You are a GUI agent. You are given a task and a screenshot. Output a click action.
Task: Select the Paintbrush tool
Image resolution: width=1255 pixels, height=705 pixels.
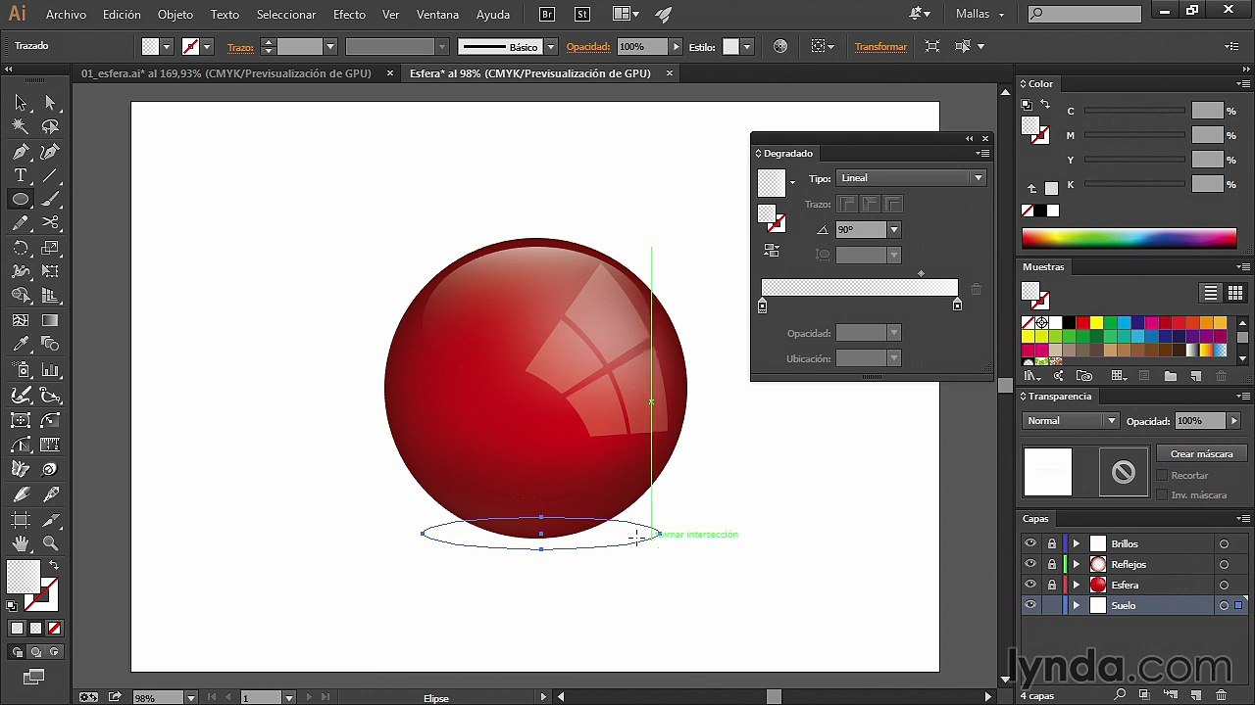coord(50,199)
